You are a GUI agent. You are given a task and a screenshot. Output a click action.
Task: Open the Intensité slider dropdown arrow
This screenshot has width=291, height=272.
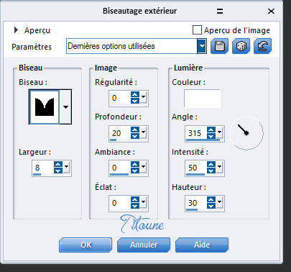[220, 167]
